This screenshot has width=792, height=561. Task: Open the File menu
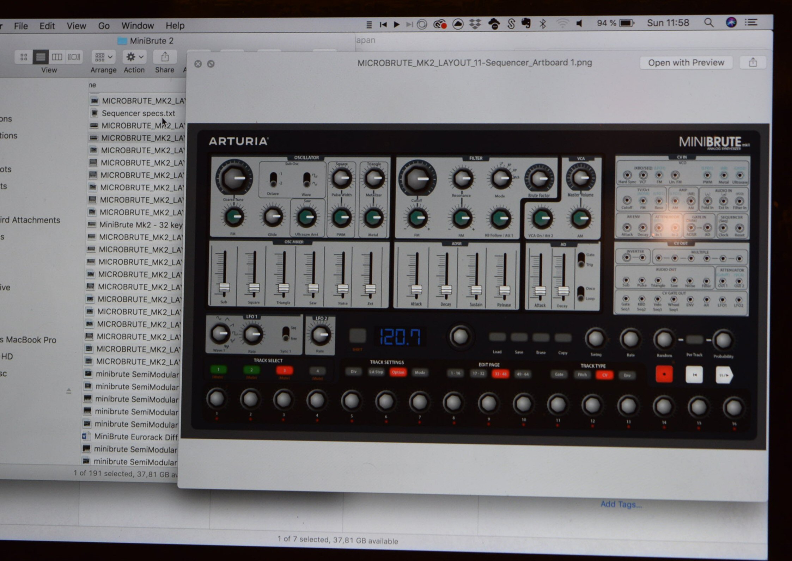(x=21, y=26)
